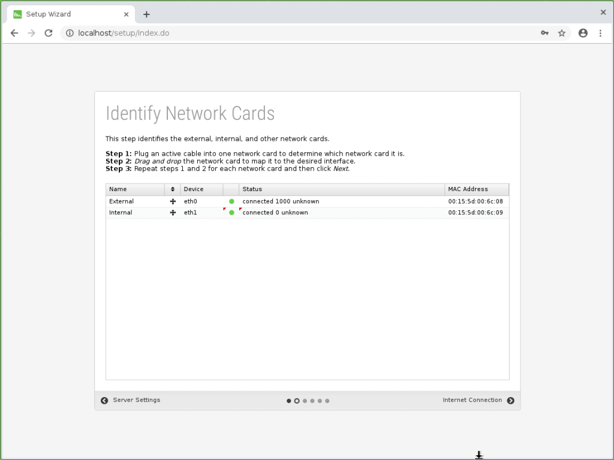The image size is (614, 460).
Task: Select the first wizard progress dot
Action: (x=289, y=401)
